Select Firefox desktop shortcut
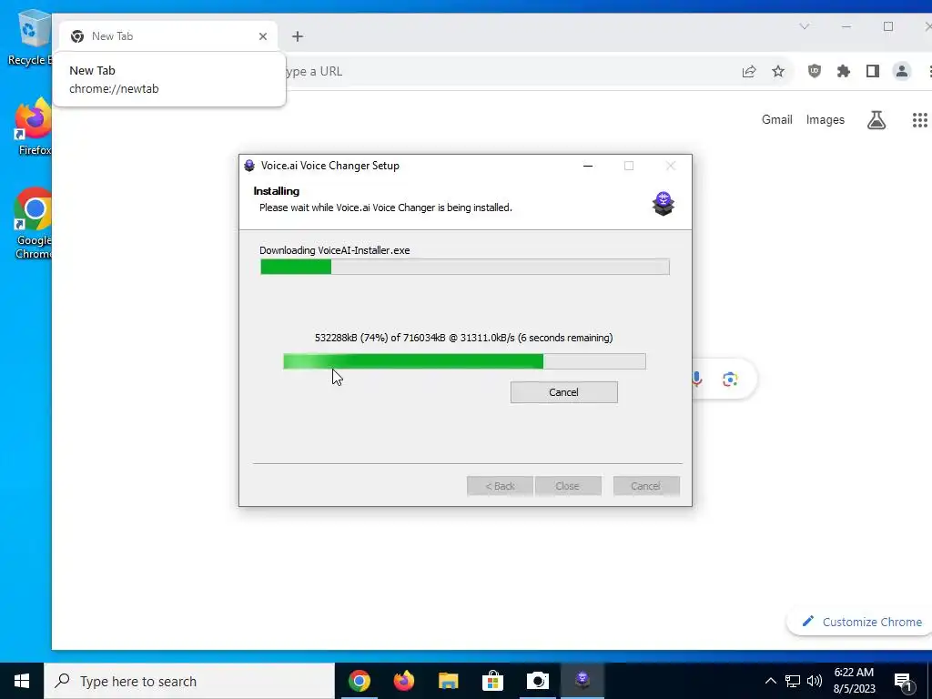The height and width of the screenshot is (699, 932). click(33, 127)
